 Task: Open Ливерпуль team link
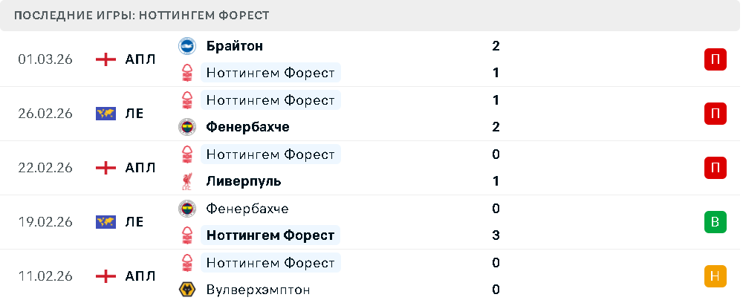pyautogui.click(x=244, y=181)
